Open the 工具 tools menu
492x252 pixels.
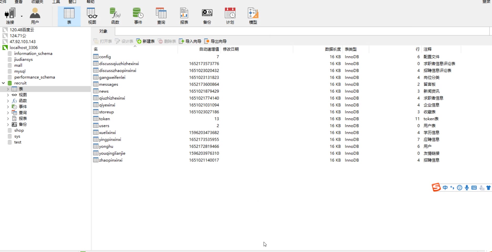click(56, 2)
